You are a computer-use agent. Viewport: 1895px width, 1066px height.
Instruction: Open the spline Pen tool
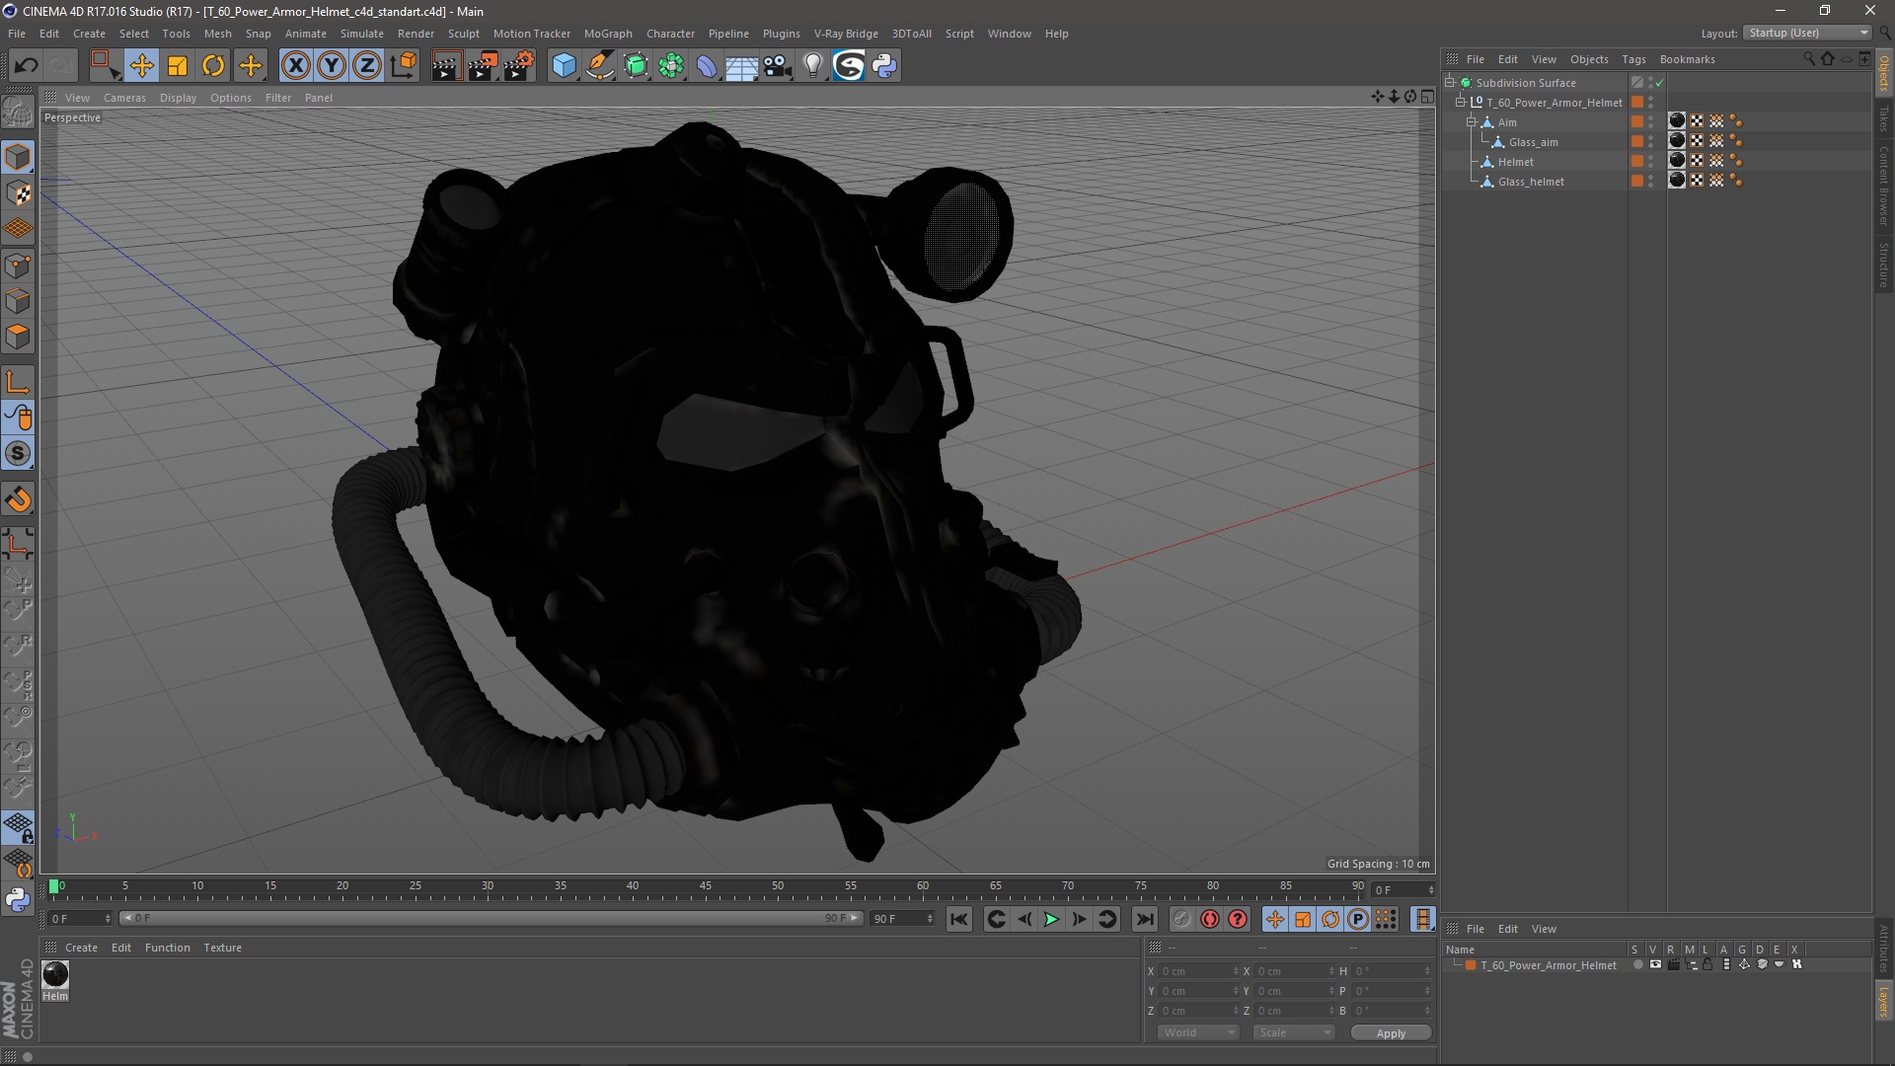pyautogui.click(x=599, y=66)
